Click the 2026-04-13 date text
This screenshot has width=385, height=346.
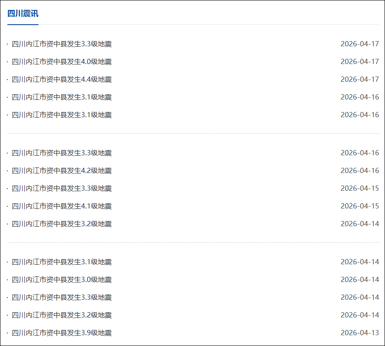coord(359,333)
